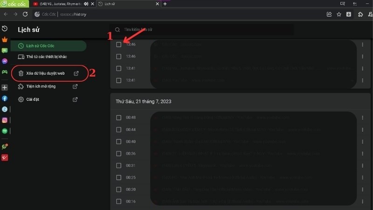Open Cài đặt from history menu
Screen dimensions: 373x210
pos(48,99)
